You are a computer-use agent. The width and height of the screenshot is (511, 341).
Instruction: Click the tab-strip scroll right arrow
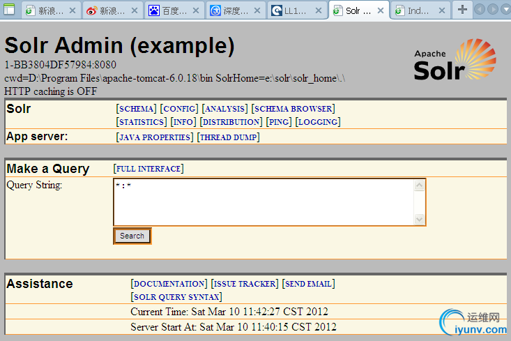tap(492, 10)
